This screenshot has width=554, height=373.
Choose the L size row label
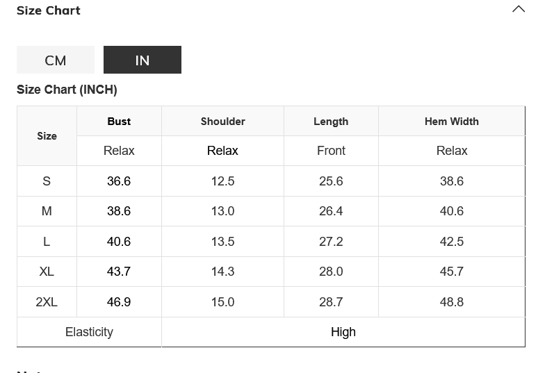(47, 242)
